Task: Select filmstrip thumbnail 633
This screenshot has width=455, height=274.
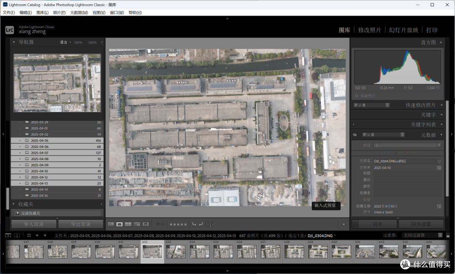Action: 176,251
